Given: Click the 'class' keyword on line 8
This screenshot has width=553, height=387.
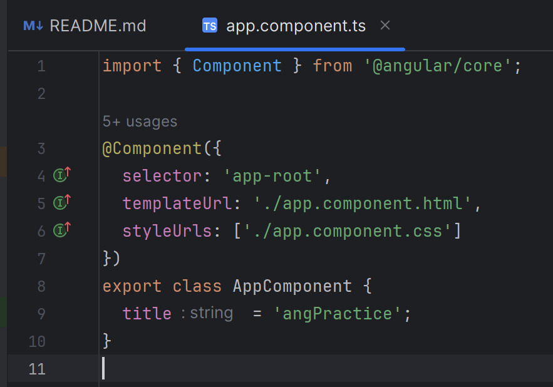Looking at the screenshot, I should pos(197,286).
